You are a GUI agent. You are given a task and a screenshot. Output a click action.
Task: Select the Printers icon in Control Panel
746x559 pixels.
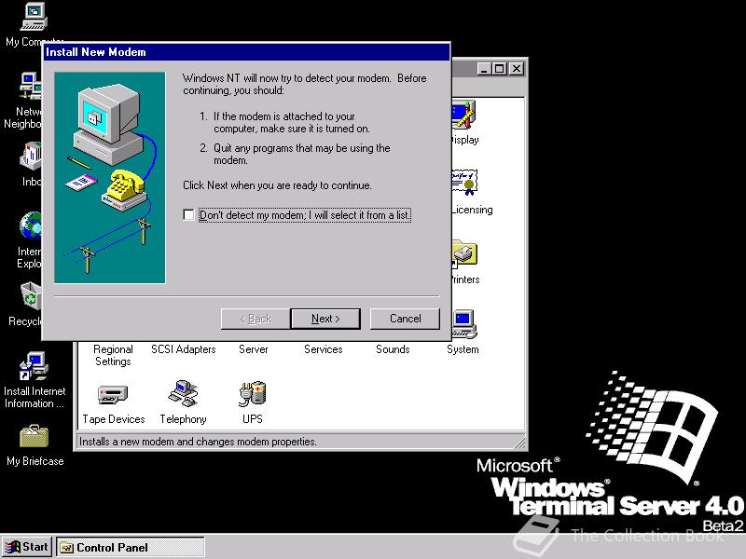coord(464,253)
